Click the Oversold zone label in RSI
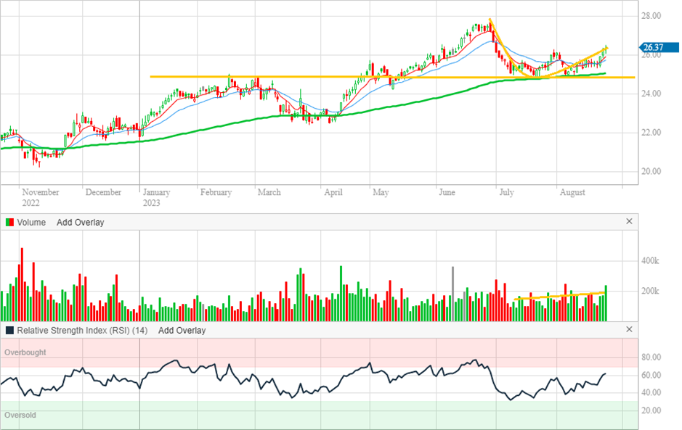The image size is (682, 430). [20, 415]
